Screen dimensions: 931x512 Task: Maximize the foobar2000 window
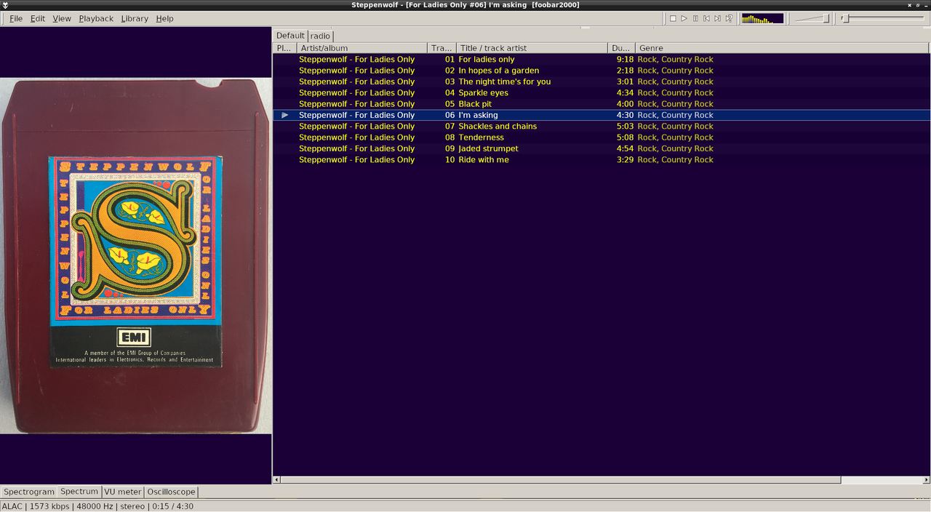click(x=917, y=5)
